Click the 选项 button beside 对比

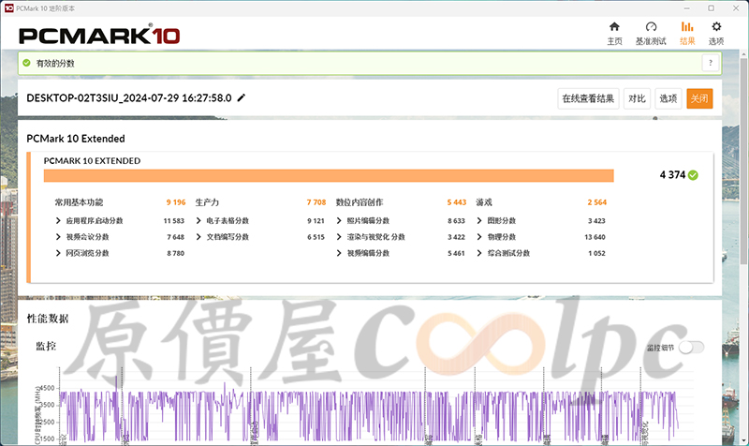[668, 98]
